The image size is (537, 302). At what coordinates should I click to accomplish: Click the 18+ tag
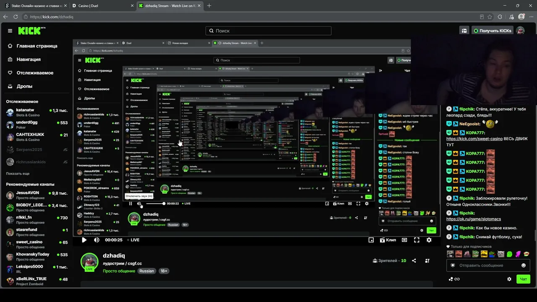coord(164,271)
